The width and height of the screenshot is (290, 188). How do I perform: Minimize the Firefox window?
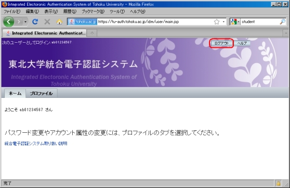click(x=273, y=4)
